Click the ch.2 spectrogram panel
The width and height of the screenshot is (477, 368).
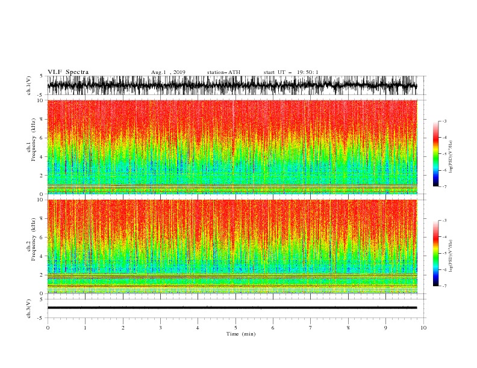point(232,247)
